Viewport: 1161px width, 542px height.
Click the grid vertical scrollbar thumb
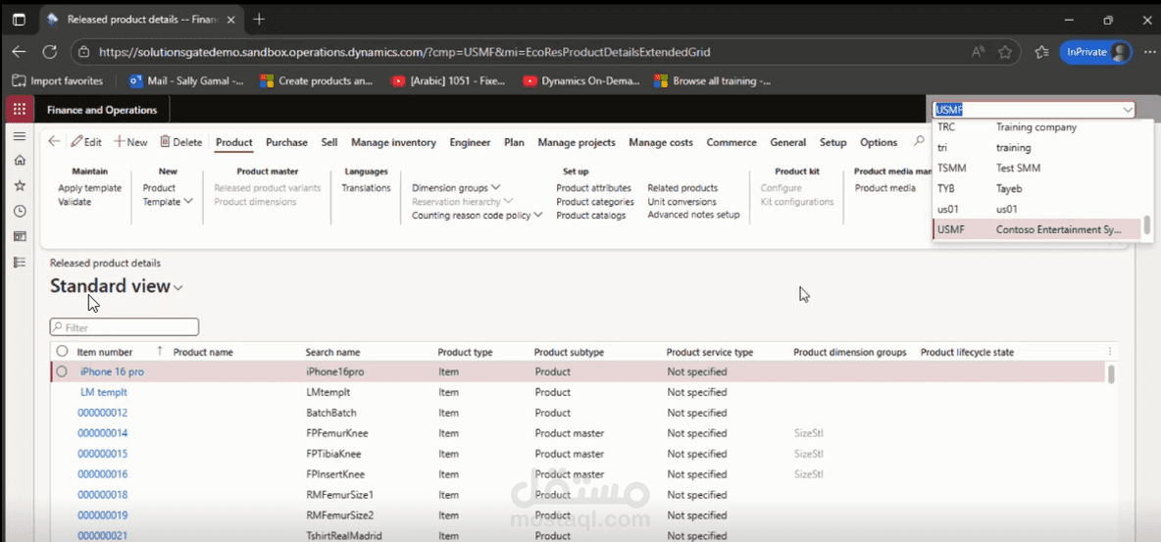click(1111, 373)
